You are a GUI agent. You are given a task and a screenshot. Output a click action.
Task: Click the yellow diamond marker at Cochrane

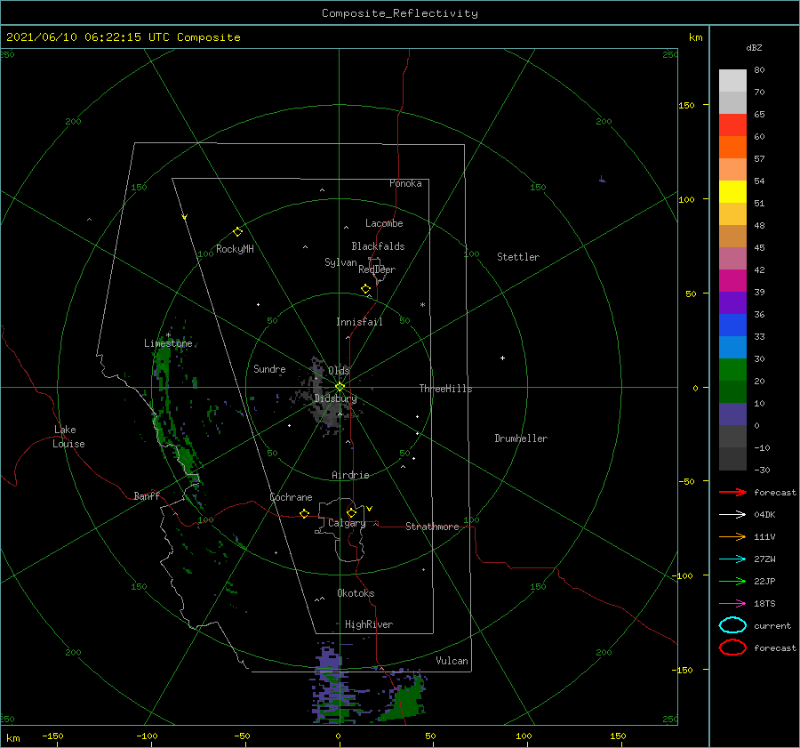[x=304, y=514]
